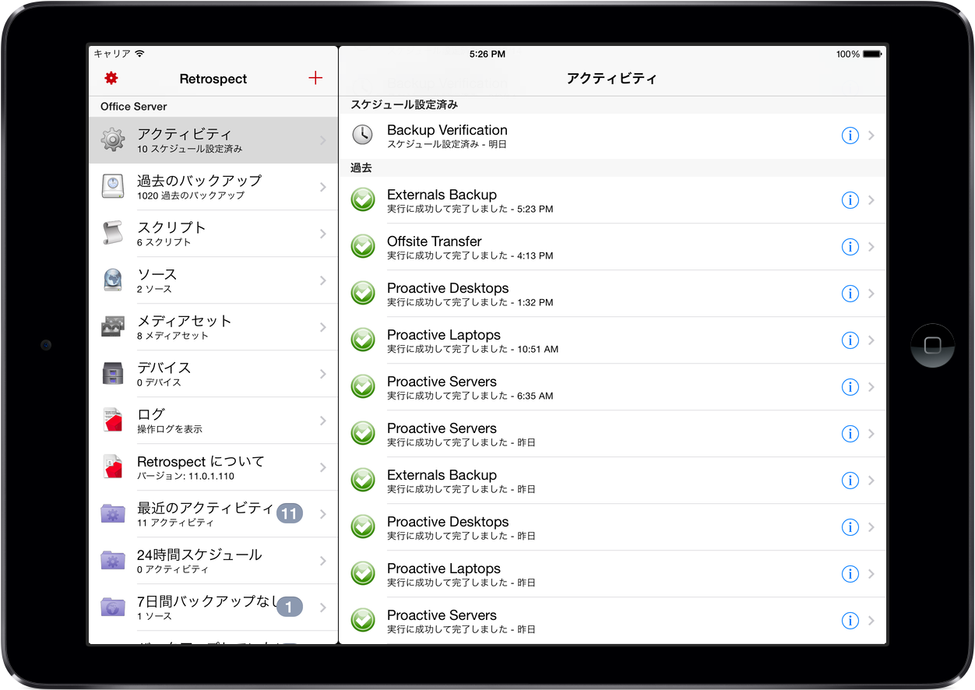The width and height of the screenshot is (975, 690).
Task: Tap the drive icon beside 過去のバックアップ
Action: 113,187
